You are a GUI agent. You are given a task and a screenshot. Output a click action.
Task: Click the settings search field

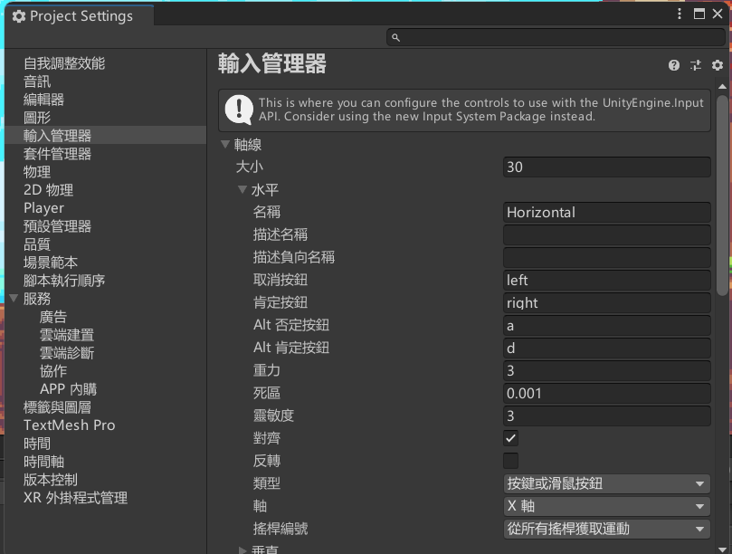point(556,37)
